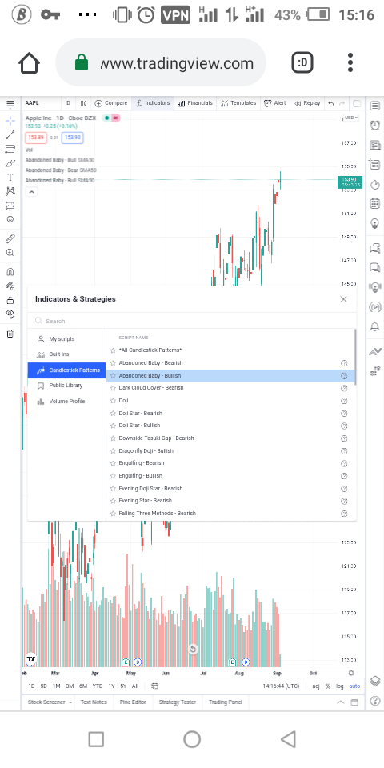Open the Financials menu

pos(195,103)
